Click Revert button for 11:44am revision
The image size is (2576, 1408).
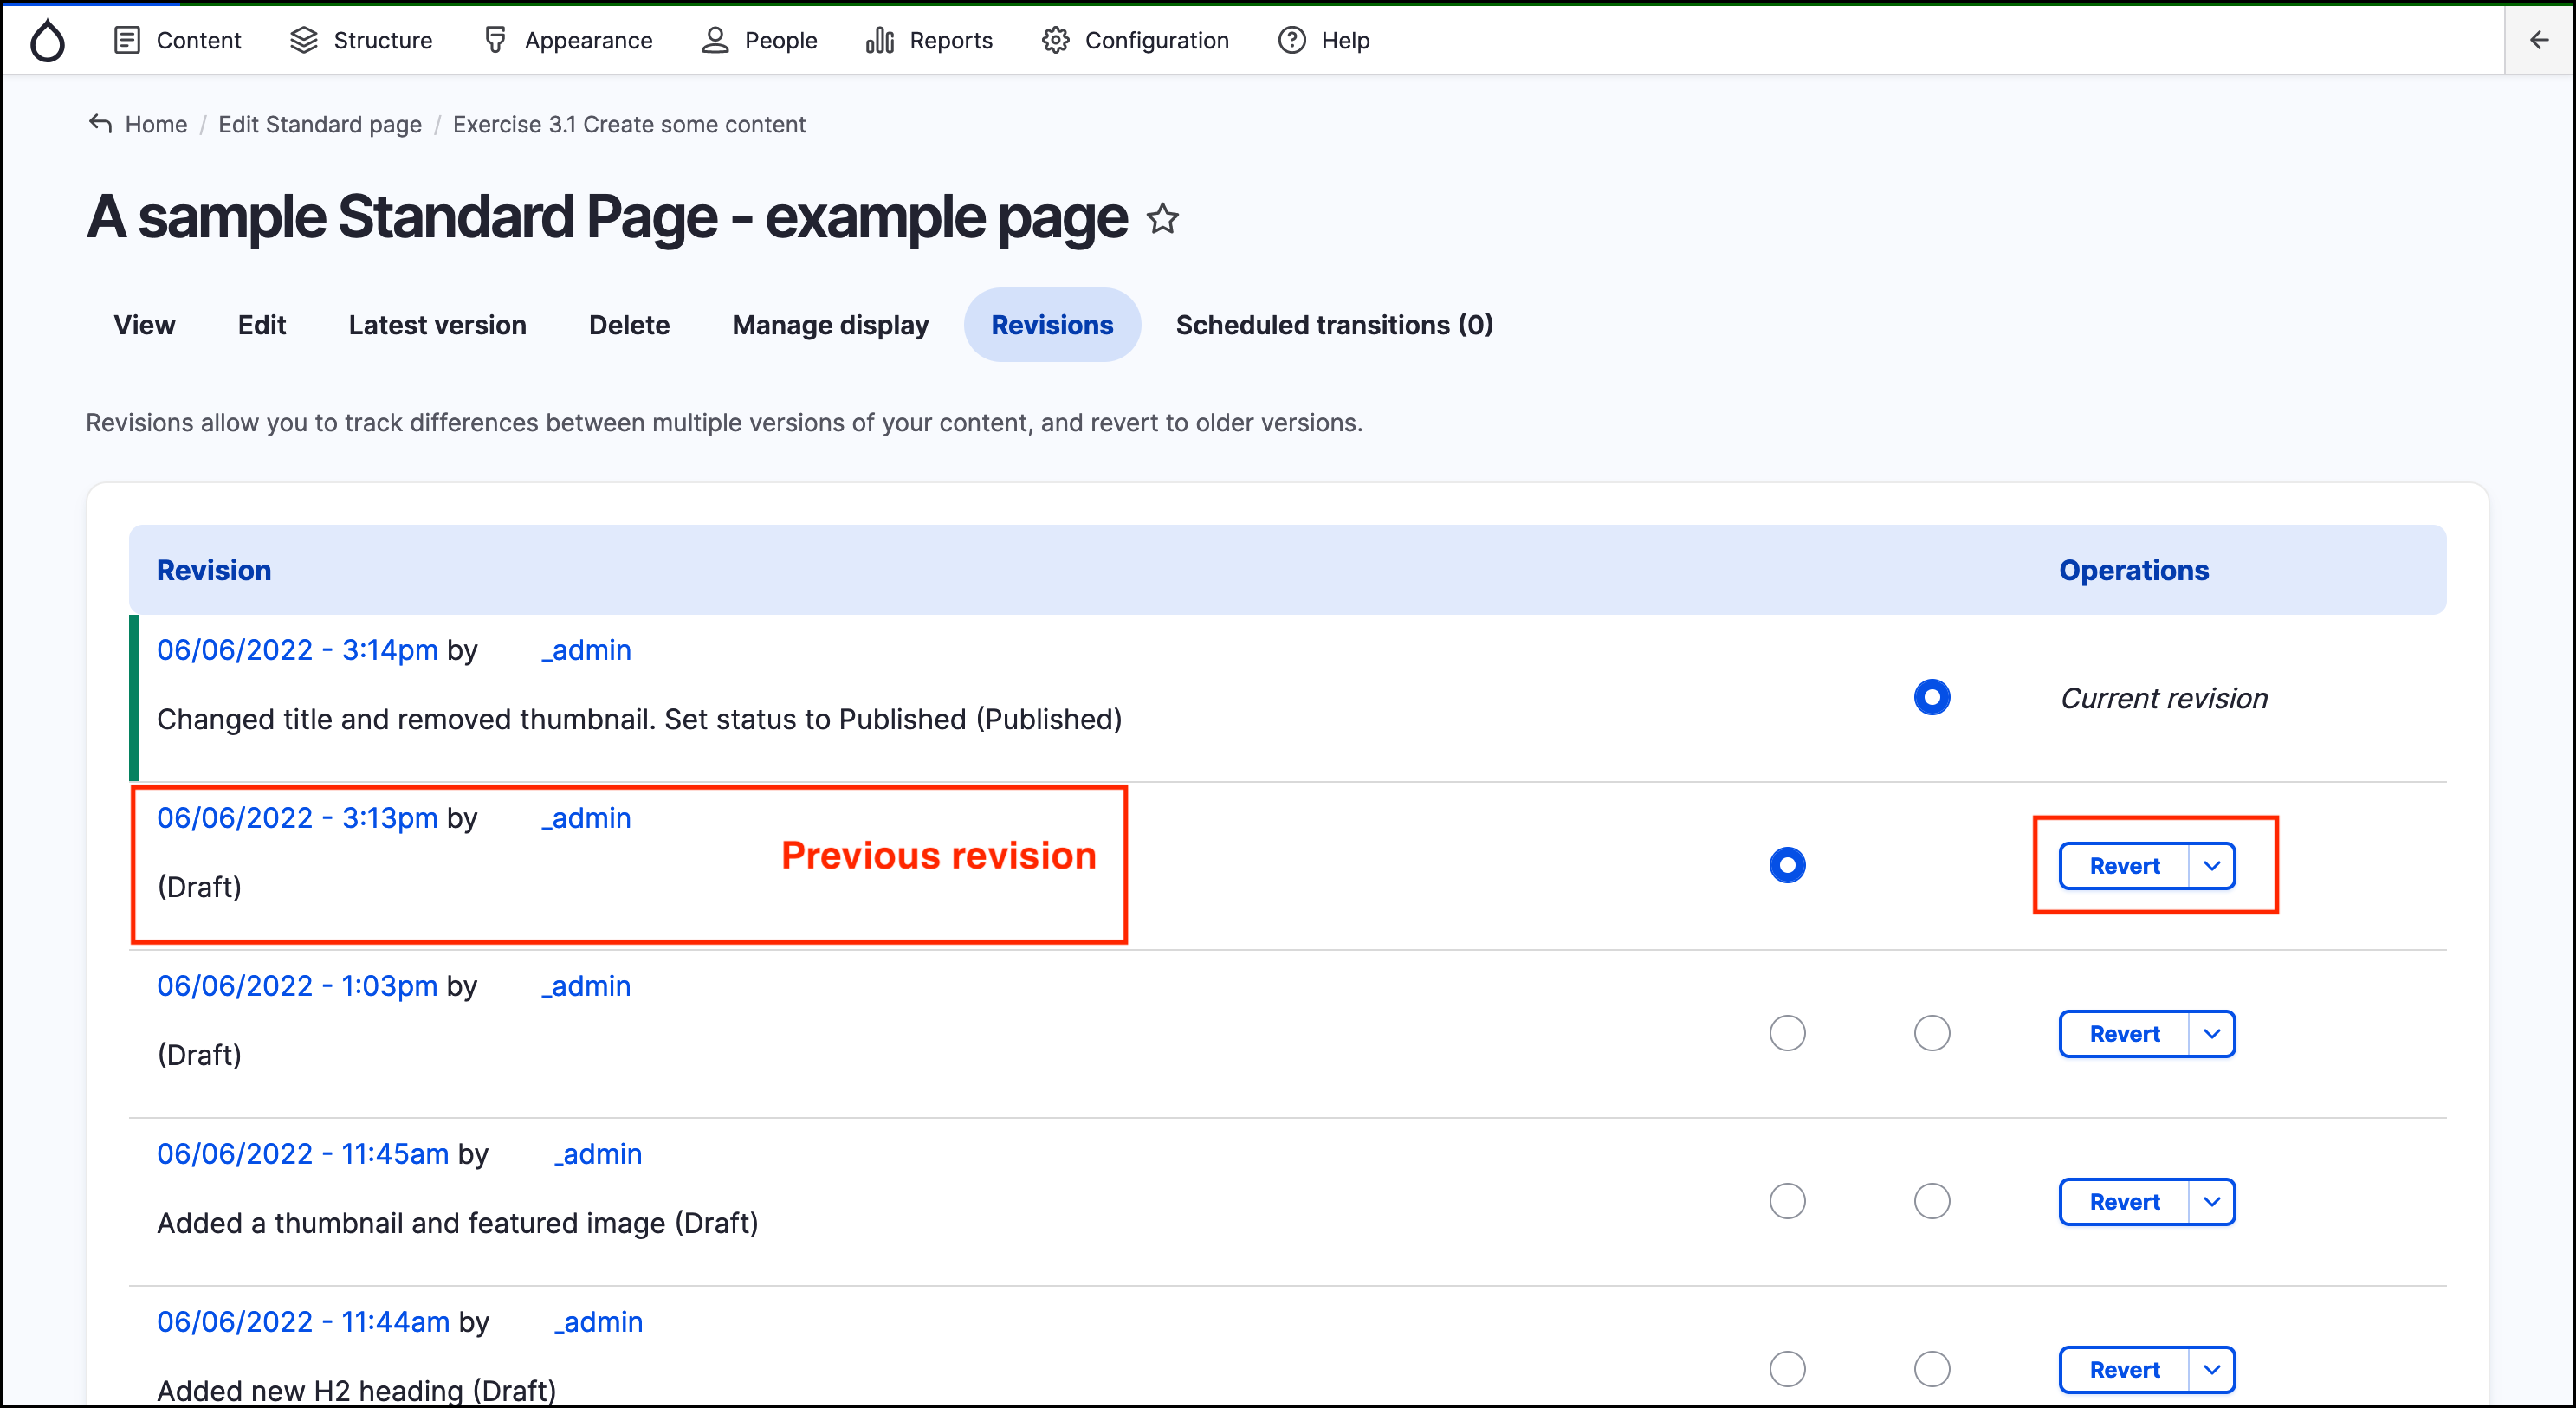point(2123,1369)
